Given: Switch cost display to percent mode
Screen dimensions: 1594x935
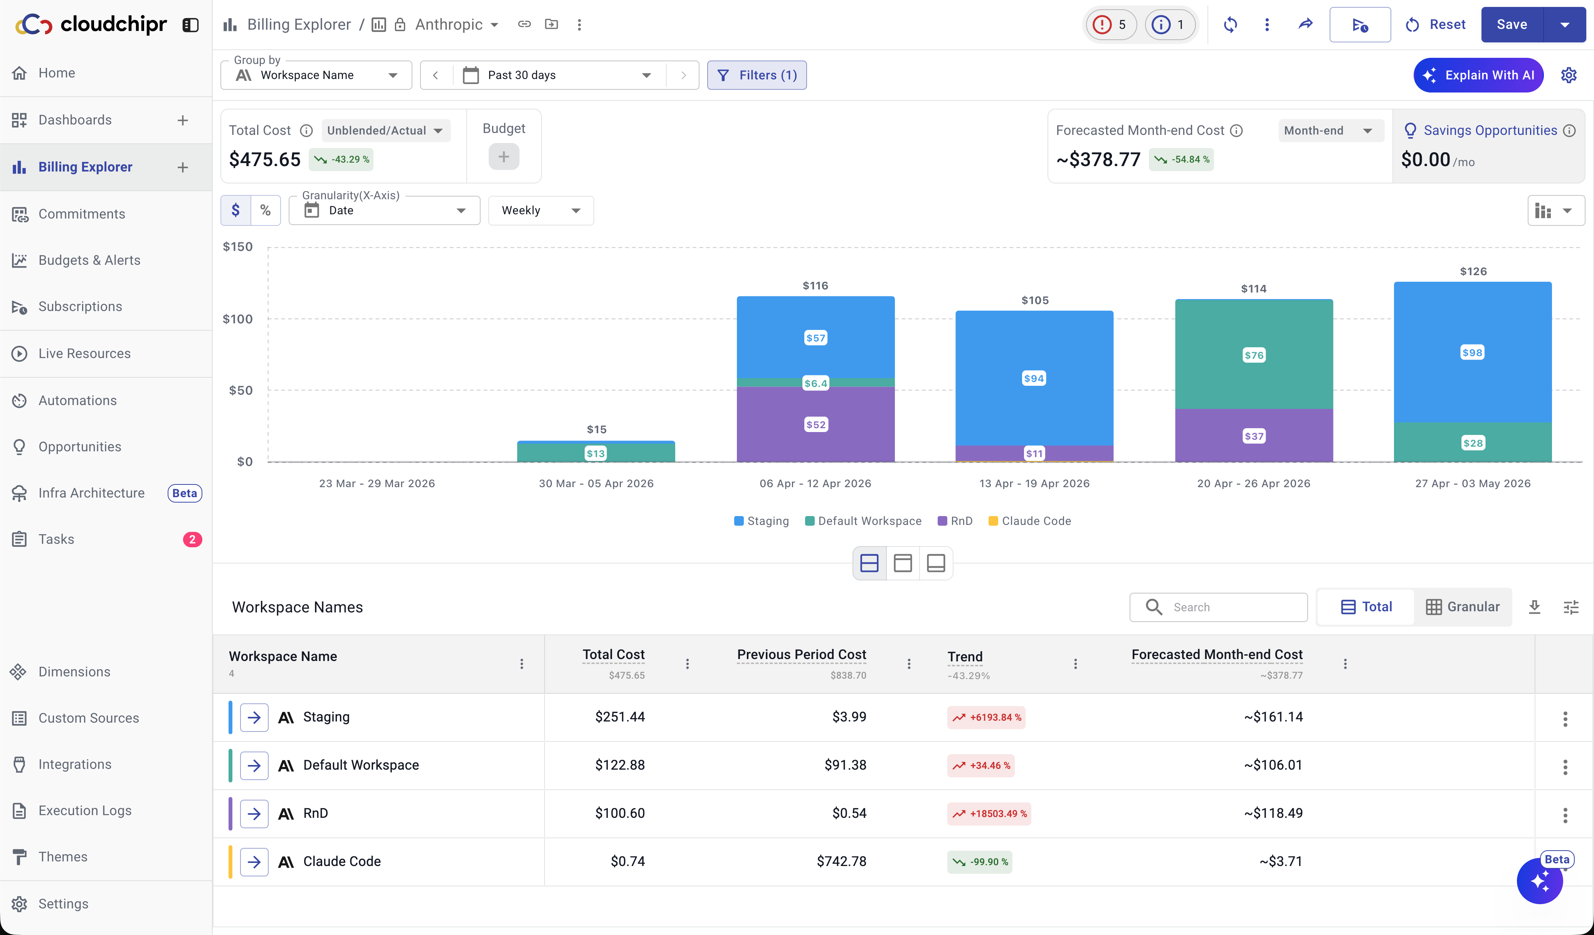Looking at the screenshot, I should click(266, 210).
